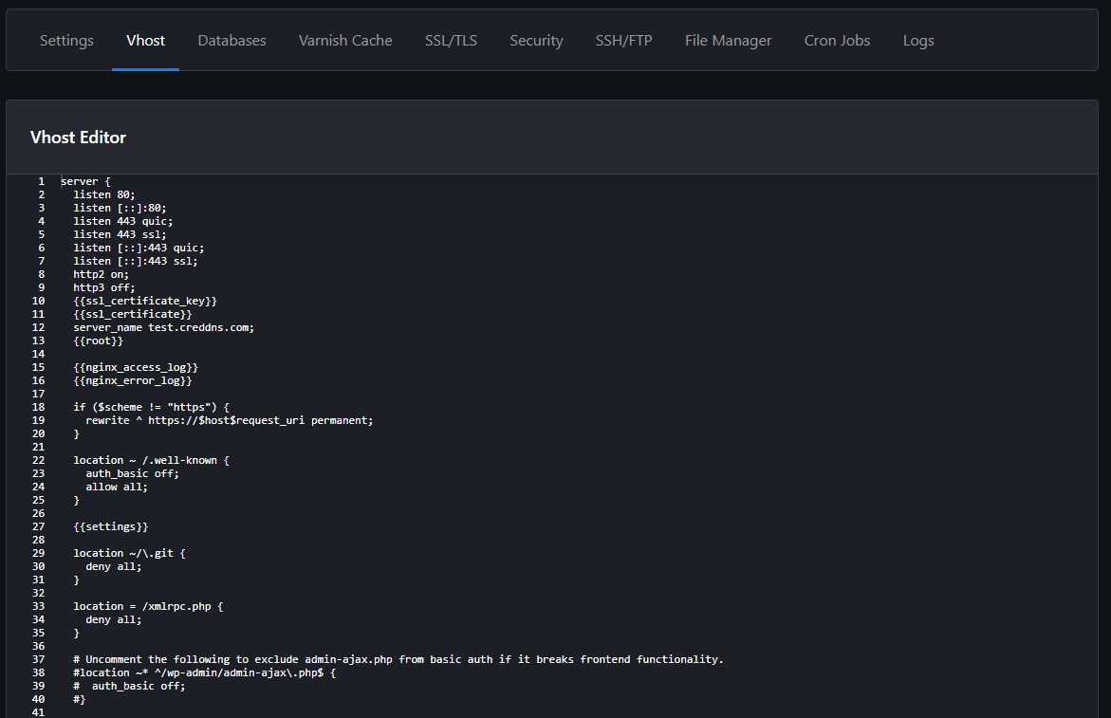
Task: Click the '#}' comment line
Action: coord(80,700)
